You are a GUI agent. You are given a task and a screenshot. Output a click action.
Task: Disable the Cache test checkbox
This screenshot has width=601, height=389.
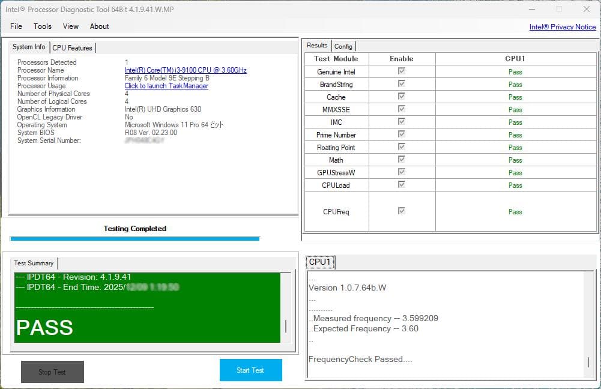point(401,97)
